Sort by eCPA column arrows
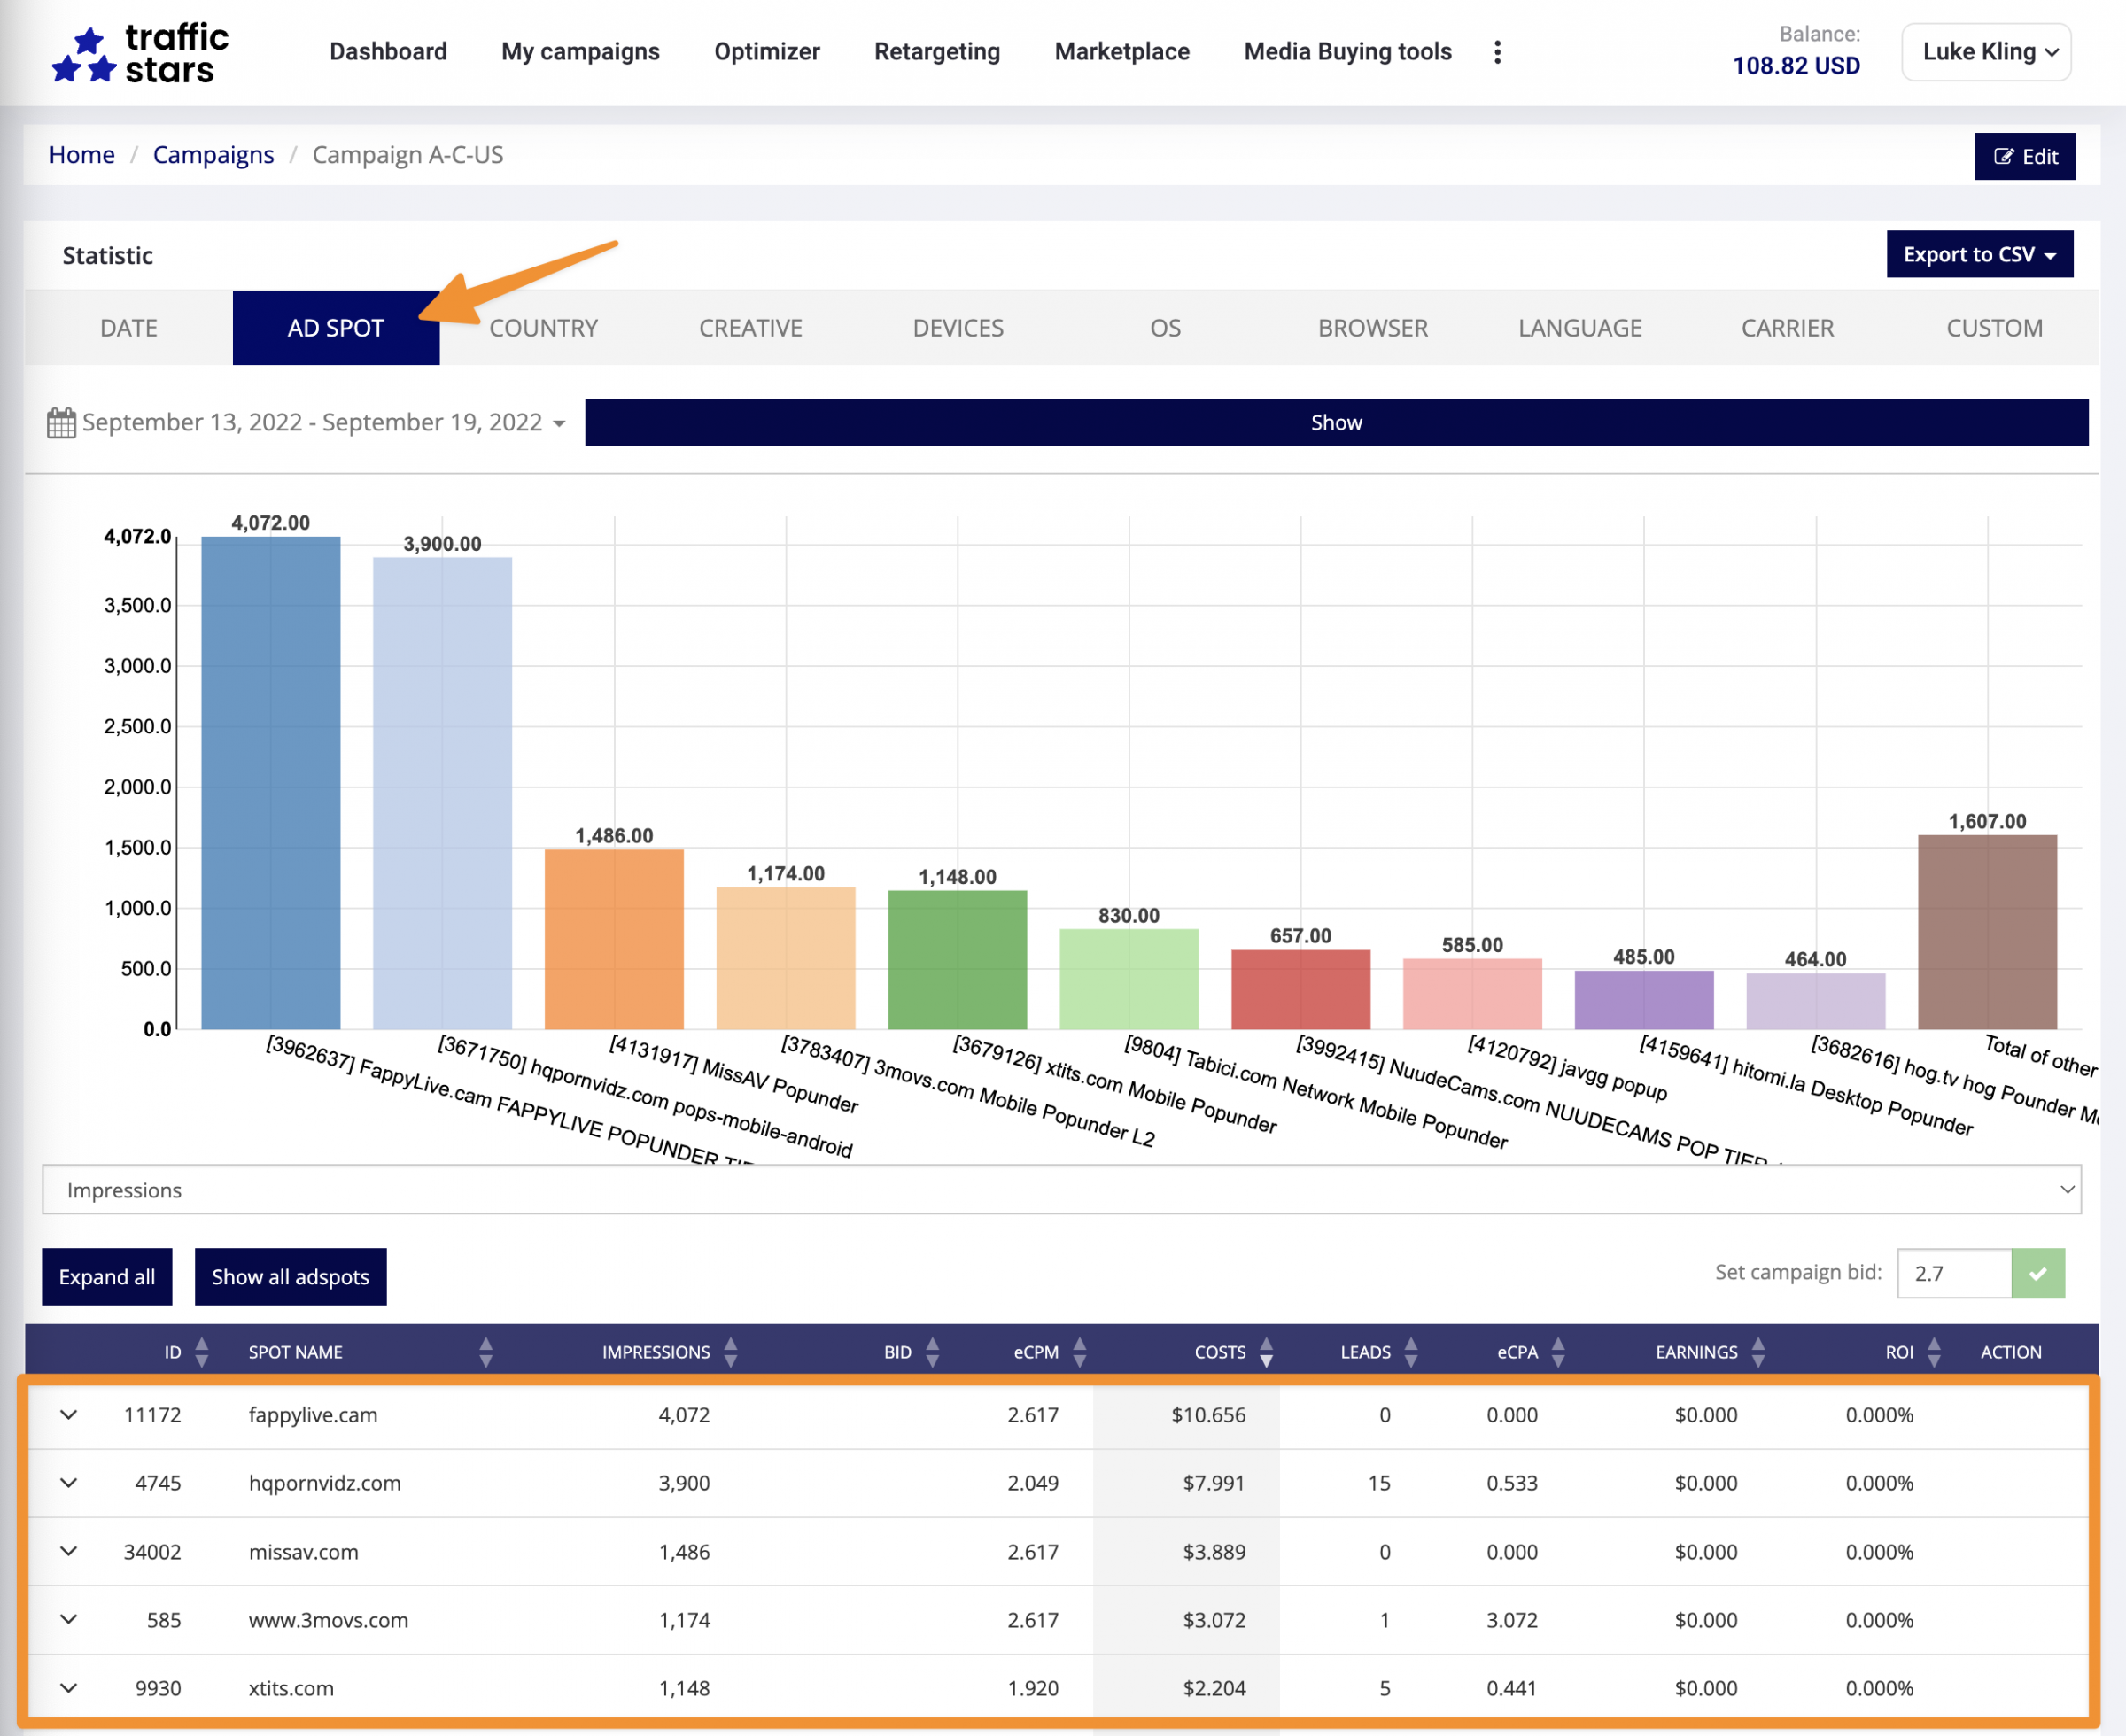Image resolution: width=2126 pixels, height=1736 pixels. 1558,1352
